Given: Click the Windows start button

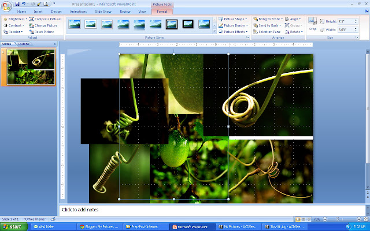Looking at the screenshot, I should tap(14, 227).
